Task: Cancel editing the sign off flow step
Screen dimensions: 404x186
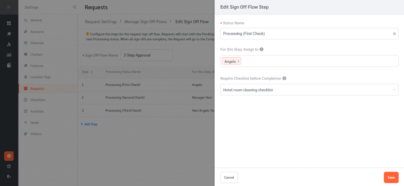Action: [229, 177]
